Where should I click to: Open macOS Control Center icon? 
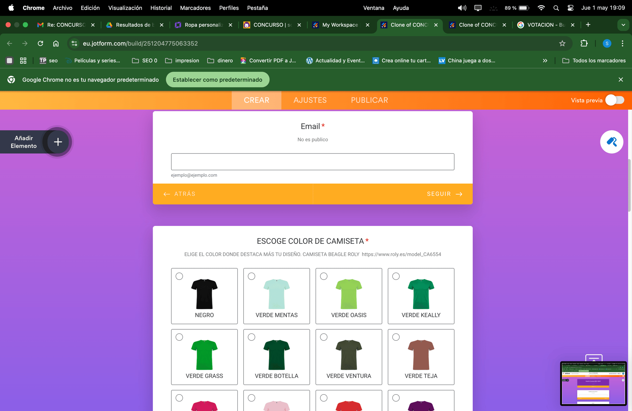570,8
